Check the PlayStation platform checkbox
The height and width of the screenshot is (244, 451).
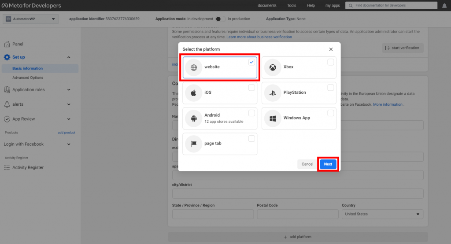(x=331, y=88)
